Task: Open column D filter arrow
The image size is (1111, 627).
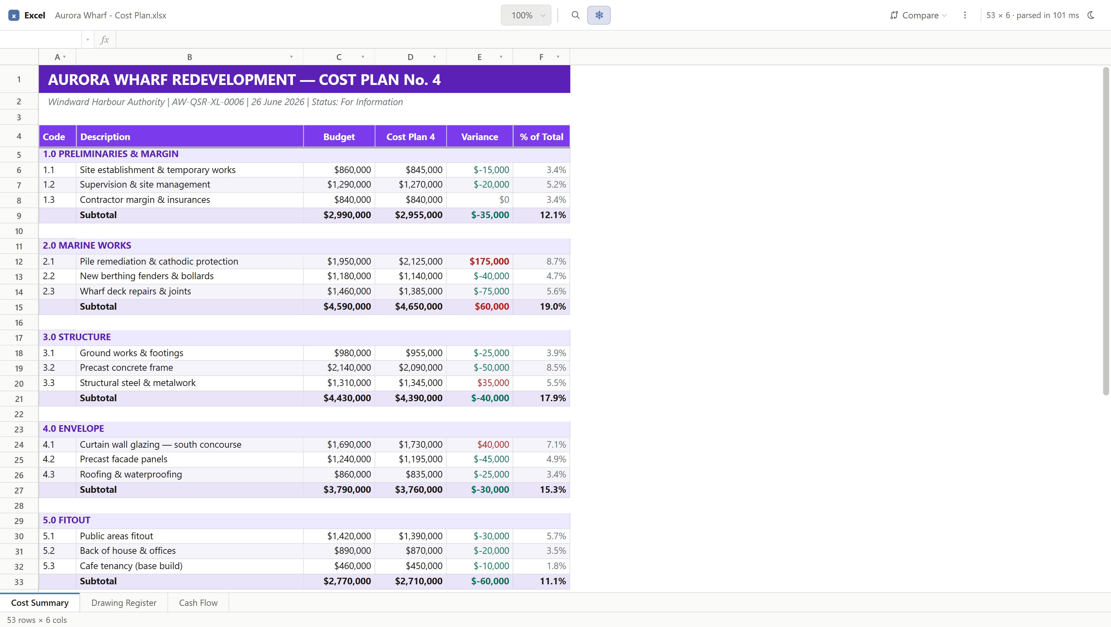Action: pos(434,57)
